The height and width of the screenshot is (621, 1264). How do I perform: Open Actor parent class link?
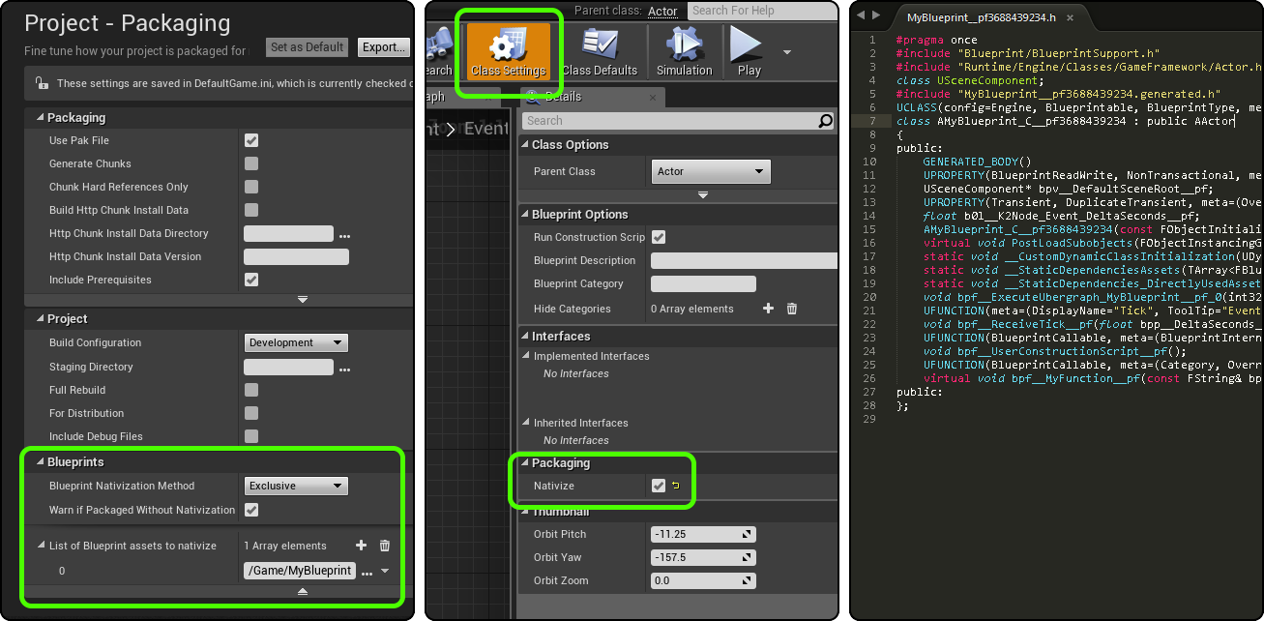coord(662,12)
